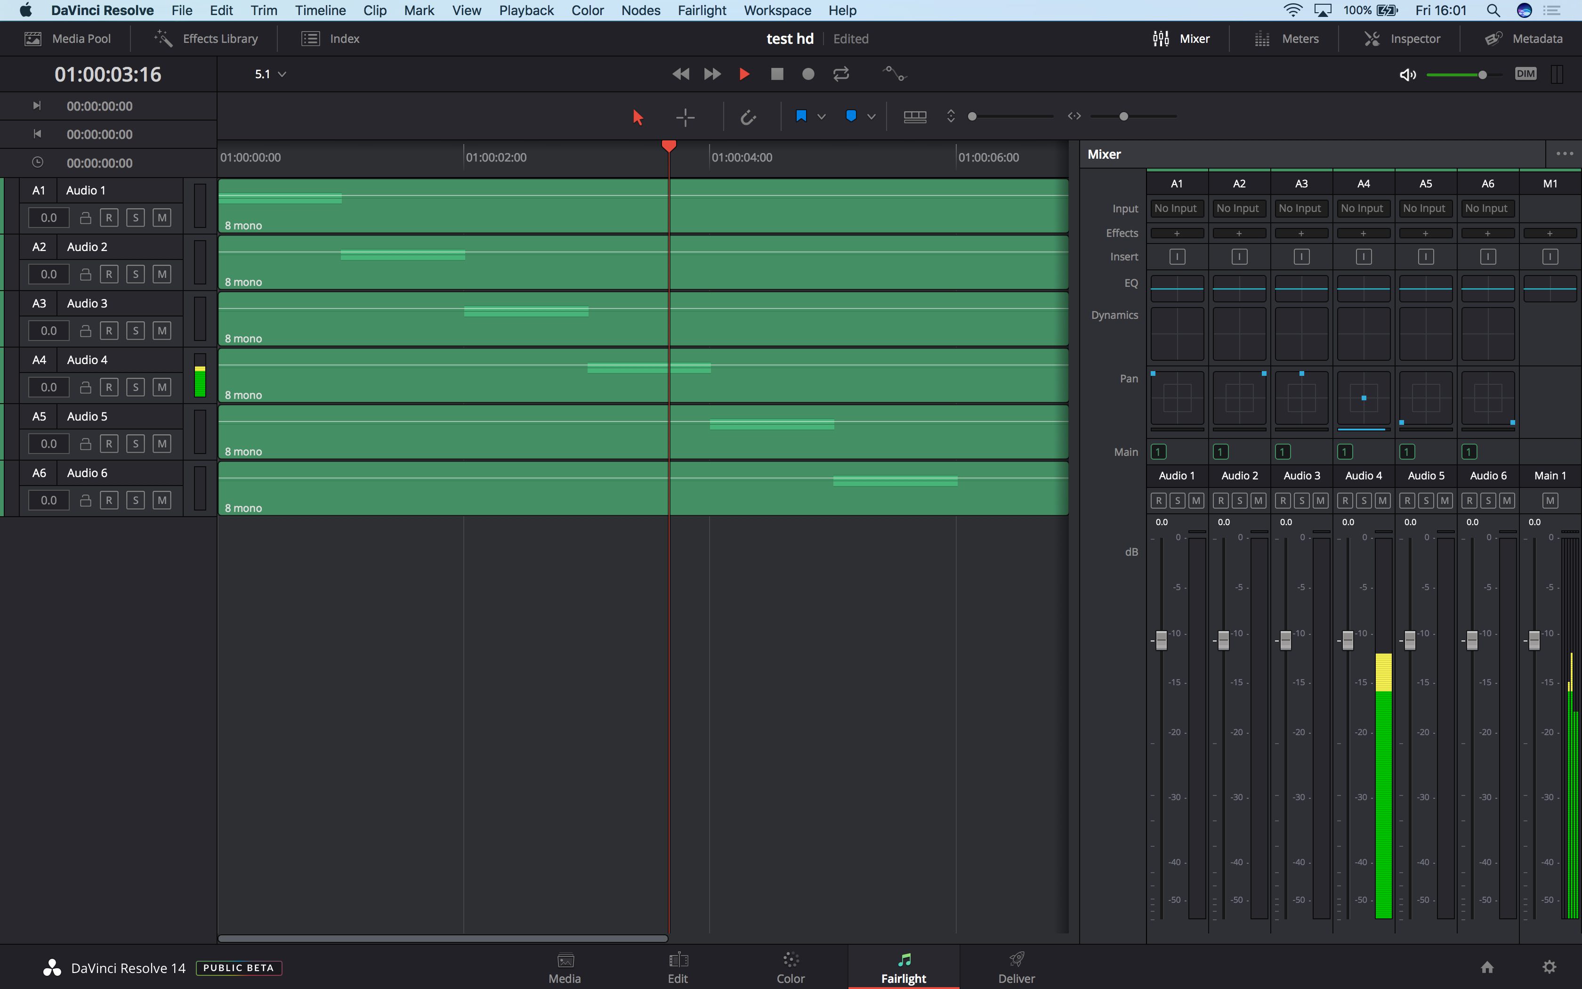Add effect to M1 mixer channel
The height and width of the screenshot is (989, 1582).
1550,234
